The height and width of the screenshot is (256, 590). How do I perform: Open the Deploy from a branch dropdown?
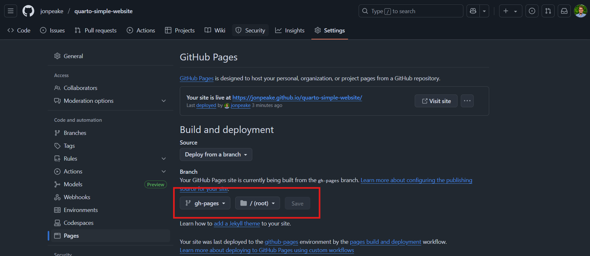[x=216, y=154]
